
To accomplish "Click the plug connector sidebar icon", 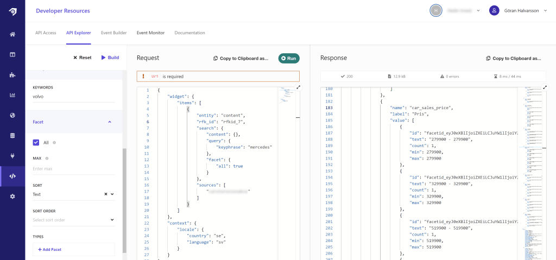I will click(12, 155).
